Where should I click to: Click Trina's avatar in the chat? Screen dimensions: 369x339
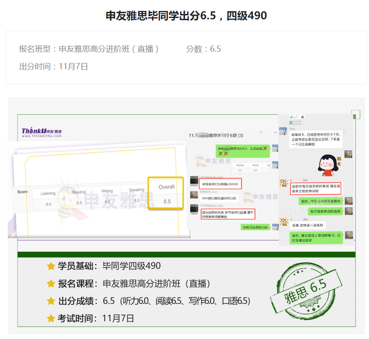[283, 131]
